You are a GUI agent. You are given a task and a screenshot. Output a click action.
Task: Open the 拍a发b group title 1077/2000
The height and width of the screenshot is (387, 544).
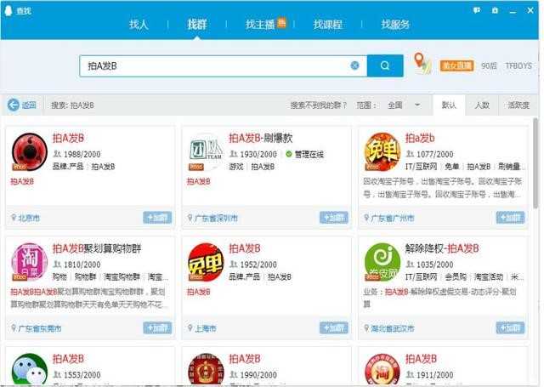click(x=419, y=138)
